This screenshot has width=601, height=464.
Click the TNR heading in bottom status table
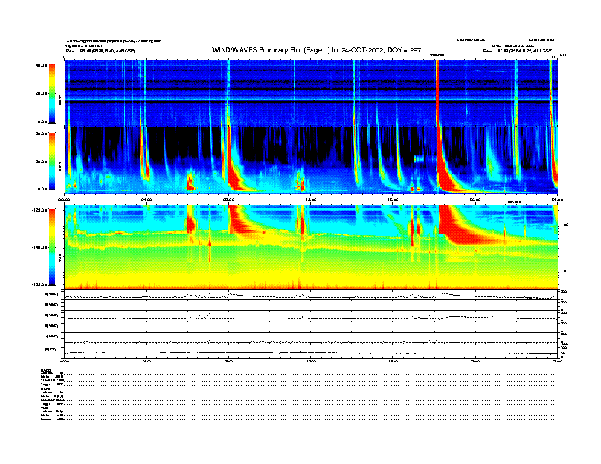pos(44,408)
